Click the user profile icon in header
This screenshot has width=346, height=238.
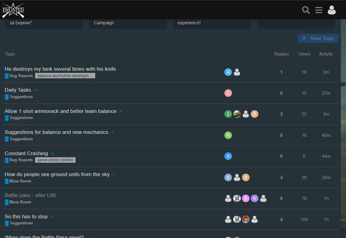[x=332, y=10]
